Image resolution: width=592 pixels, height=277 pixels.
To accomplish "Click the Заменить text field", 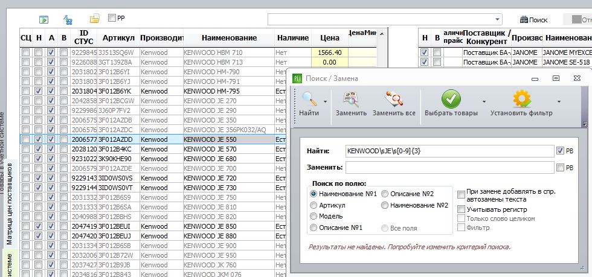I will tap(449, 167).
